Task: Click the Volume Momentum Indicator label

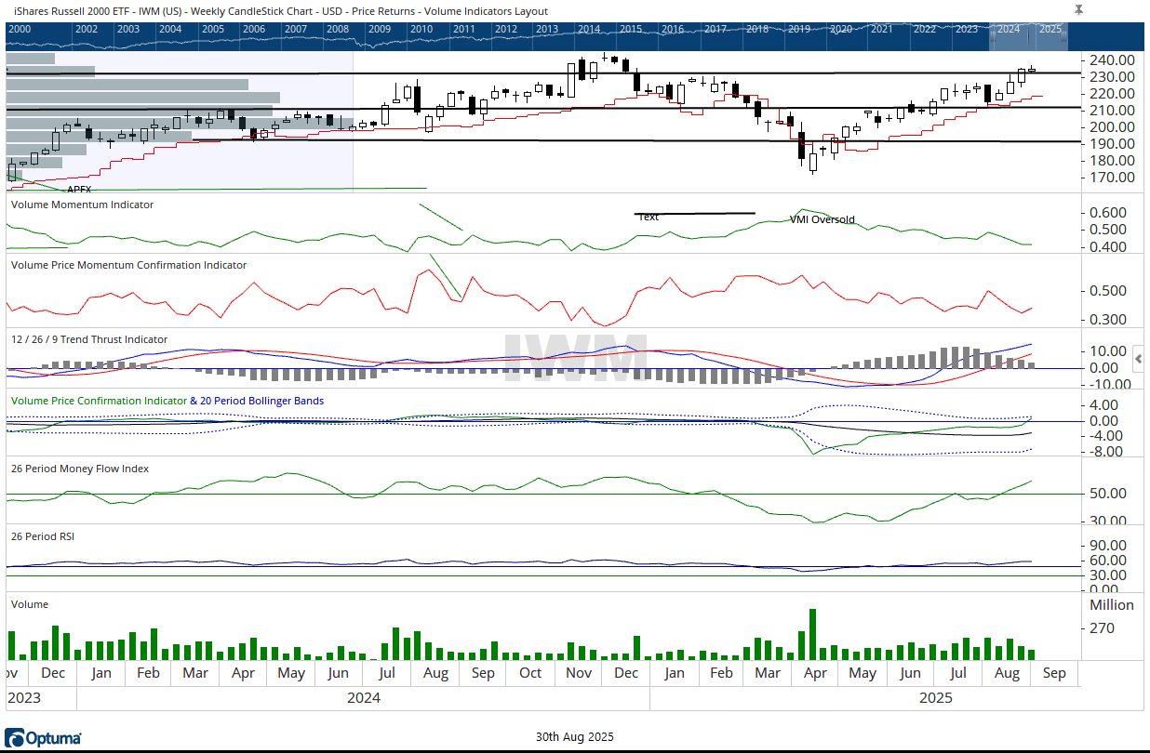Action: click(82, 205)
